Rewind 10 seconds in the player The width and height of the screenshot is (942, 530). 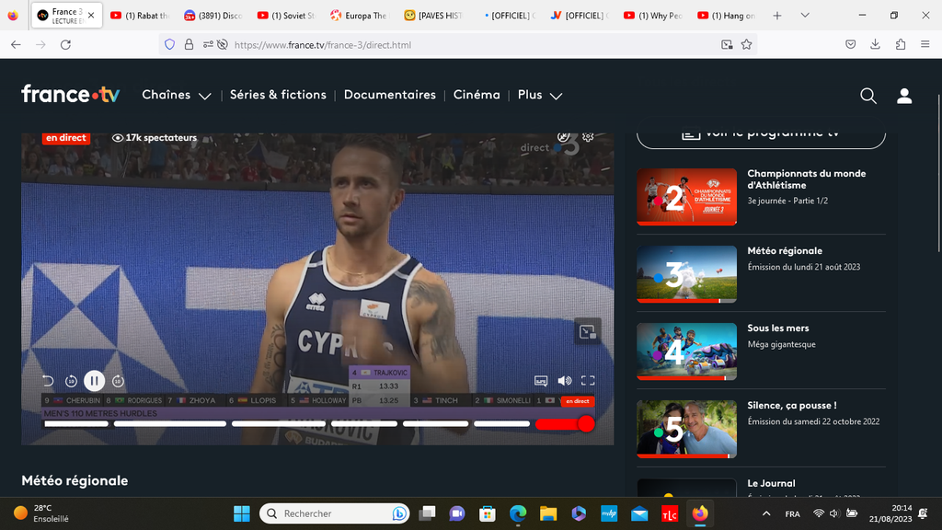pyautogui.click(x=71, y=381)
